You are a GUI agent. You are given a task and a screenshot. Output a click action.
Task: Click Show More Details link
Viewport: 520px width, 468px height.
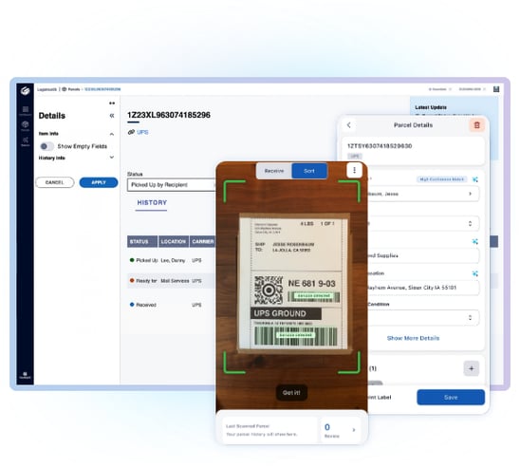[x=413, y=338]
